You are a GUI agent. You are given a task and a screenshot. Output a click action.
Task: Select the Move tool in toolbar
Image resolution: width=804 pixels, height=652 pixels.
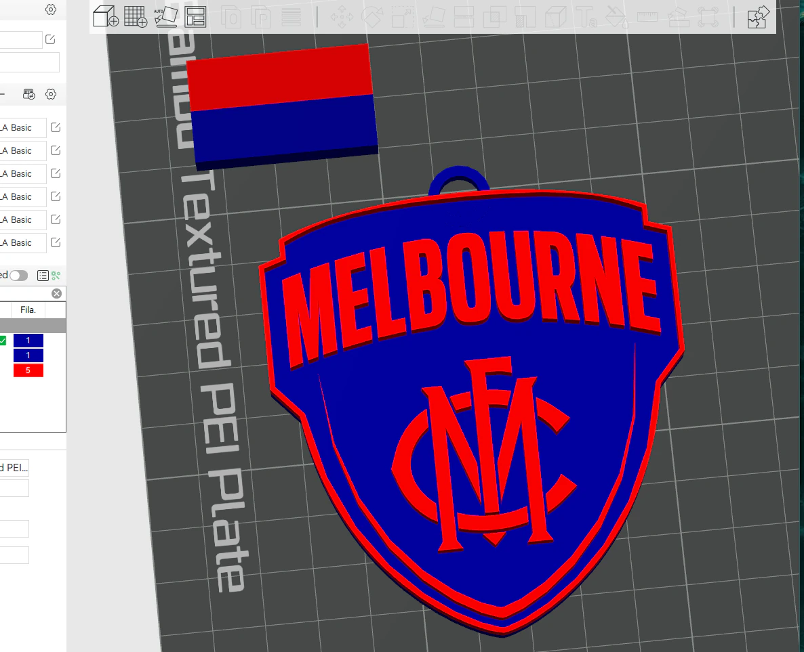tap(342, 17)
